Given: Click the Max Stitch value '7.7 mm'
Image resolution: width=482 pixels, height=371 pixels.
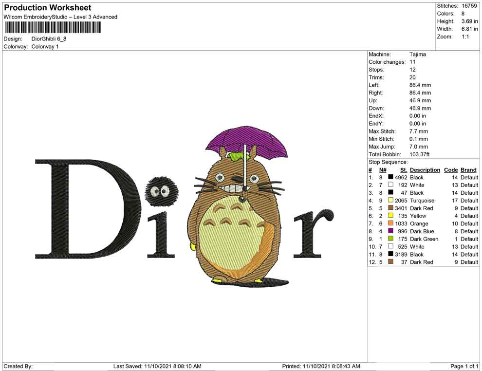Looking at the screenshot, I should (x=419, y=131).
